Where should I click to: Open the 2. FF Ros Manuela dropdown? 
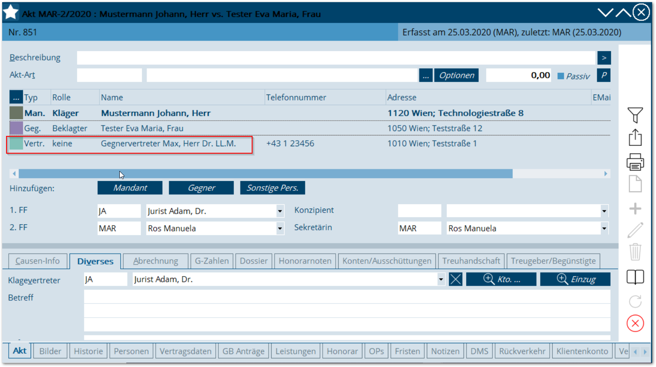pyautogui.click(x=280, y=229)
